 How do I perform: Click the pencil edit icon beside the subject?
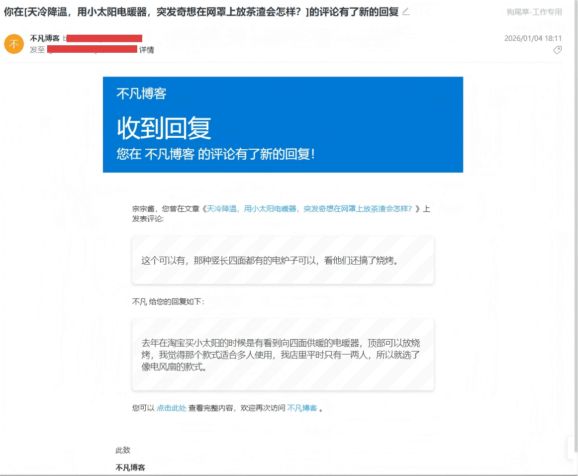pyautogui.click(x=406, y=11)
